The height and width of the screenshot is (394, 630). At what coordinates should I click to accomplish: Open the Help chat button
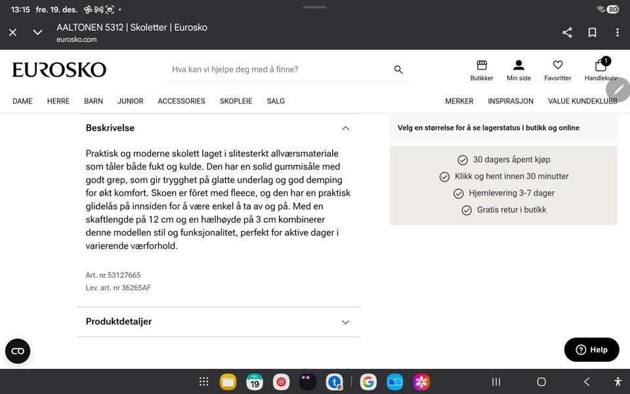point(591,350)
